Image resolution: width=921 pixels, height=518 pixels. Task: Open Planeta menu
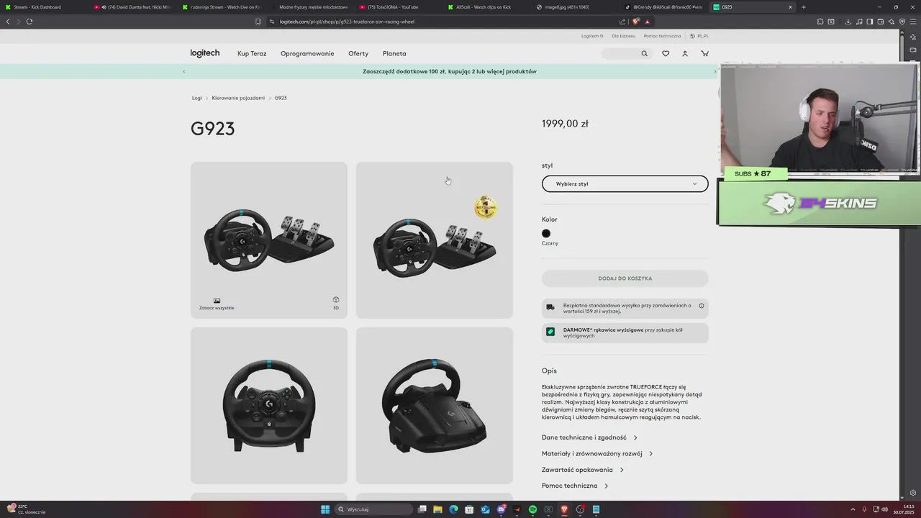pos(394,54)
